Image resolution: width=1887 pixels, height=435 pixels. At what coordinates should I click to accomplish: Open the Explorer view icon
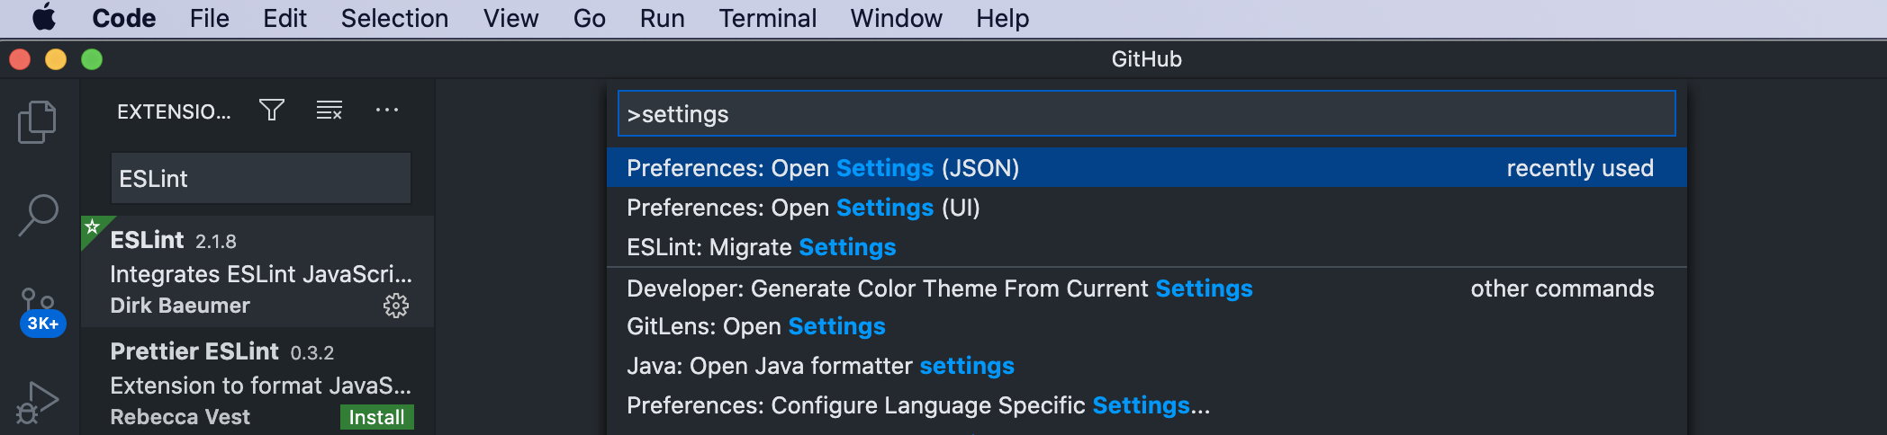37,121
